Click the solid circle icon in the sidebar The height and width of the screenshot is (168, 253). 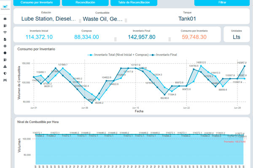[x=5, y=53]
